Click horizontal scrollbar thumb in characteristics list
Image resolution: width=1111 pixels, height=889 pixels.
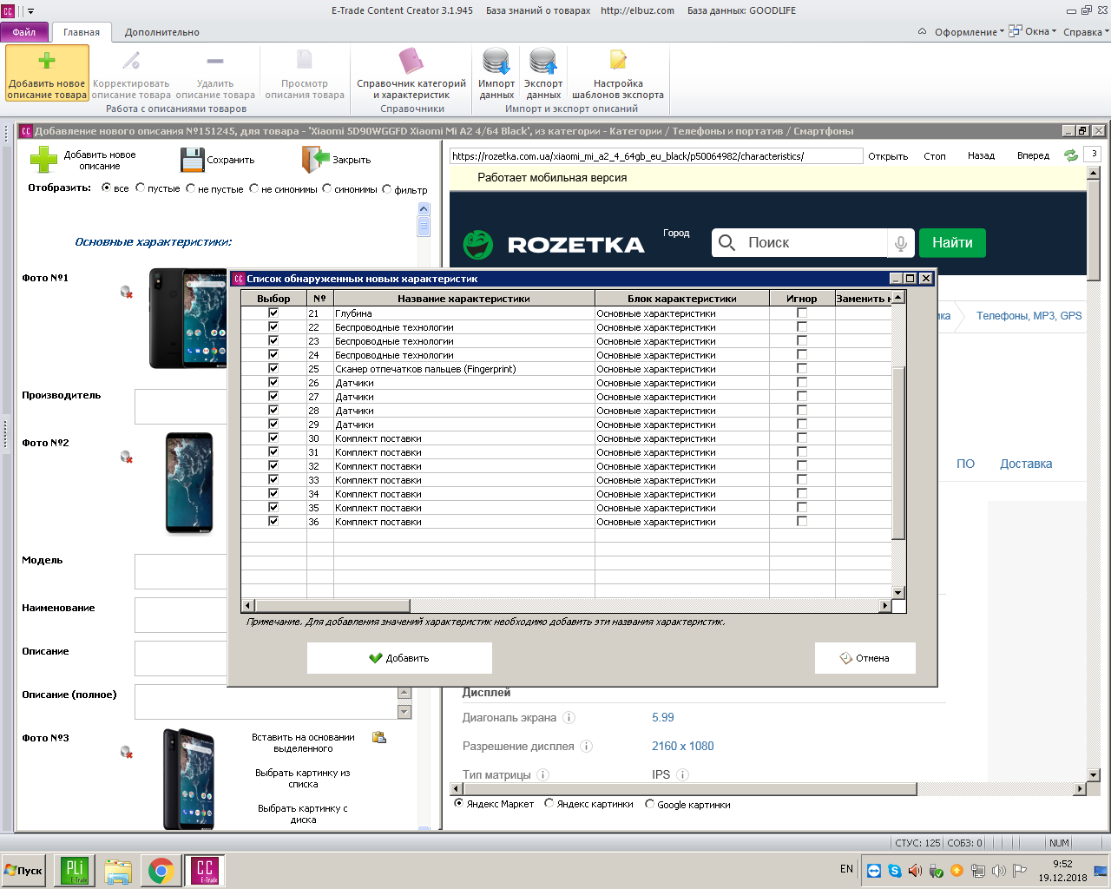click(332, 606)
